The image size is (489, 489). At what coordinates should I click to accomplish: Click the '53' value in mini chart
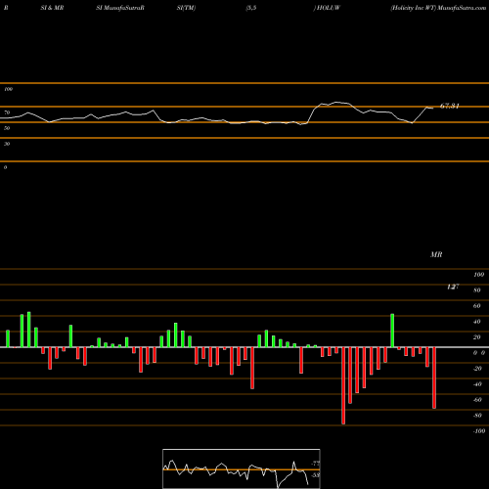click(x=315, y=475)
